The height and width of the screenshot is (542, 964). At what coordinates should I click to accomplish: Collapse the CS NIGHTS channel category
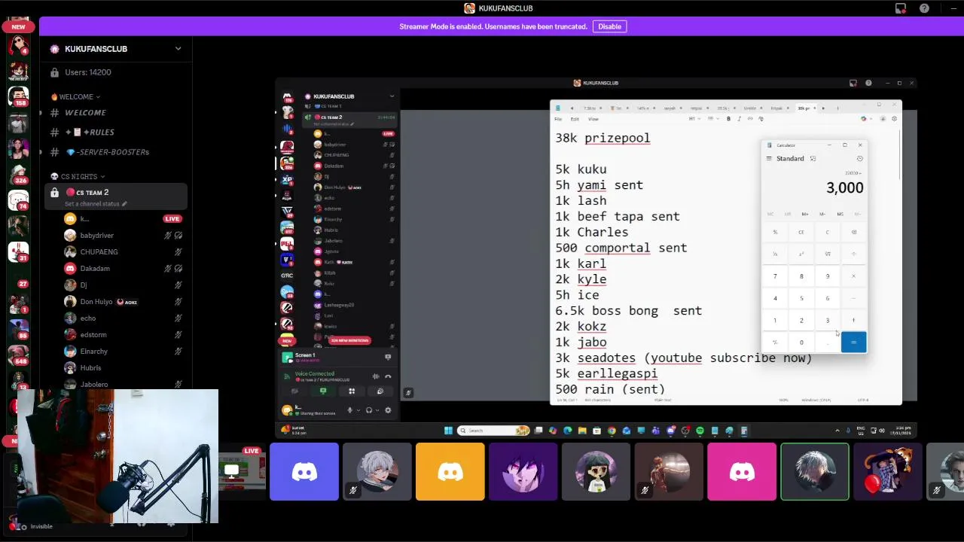pos(79,176)
